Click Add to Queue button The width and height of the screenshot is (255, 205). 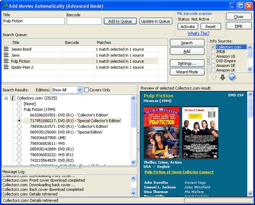tap(120, 21)
